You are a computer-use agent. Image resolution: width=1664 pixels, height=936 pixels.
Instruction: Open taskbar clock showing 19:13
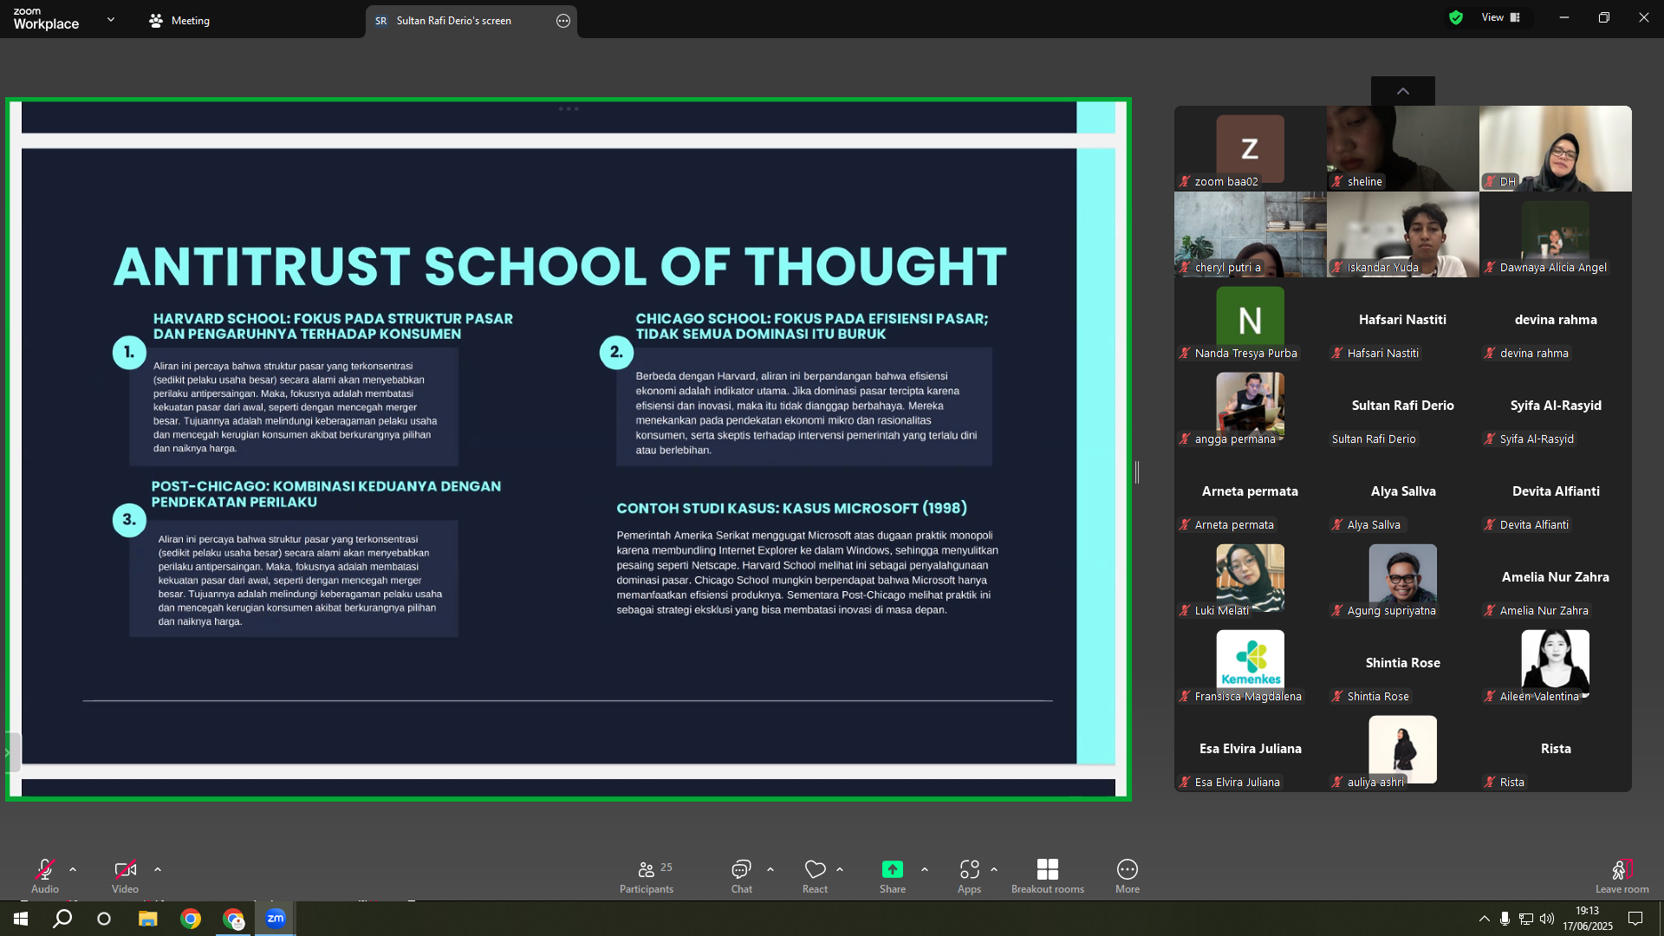[x=1588, y=919]
